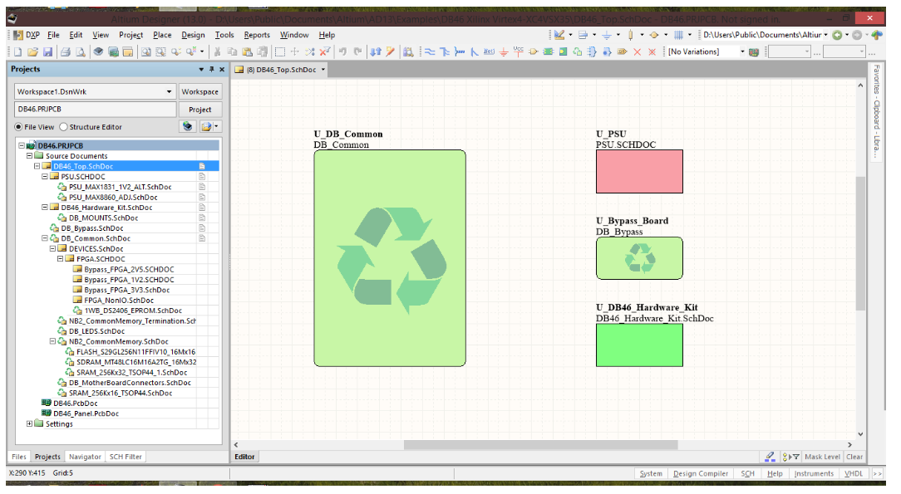Image resolution: width=901 pixels, height=494 pixels.
Task: Select the Place Sheet Symbol tool
Action: [549, 51]
